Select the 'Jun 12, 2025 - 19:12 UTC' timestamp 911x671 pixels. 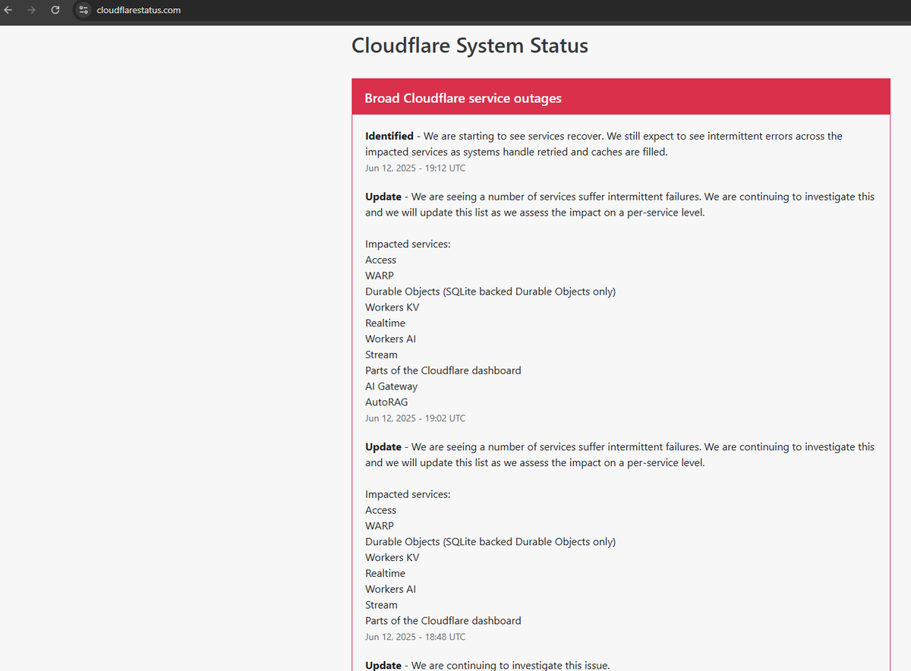(415, 168)
